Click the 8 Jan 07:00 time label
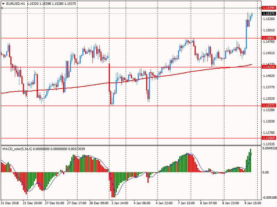Viewport: 277px width, 207px height. (x=208, y=203)
